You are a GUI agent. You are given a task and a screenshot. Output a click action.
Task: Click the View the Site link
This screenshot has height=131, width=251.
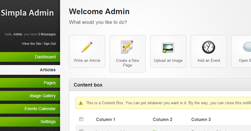pos(31,44)
